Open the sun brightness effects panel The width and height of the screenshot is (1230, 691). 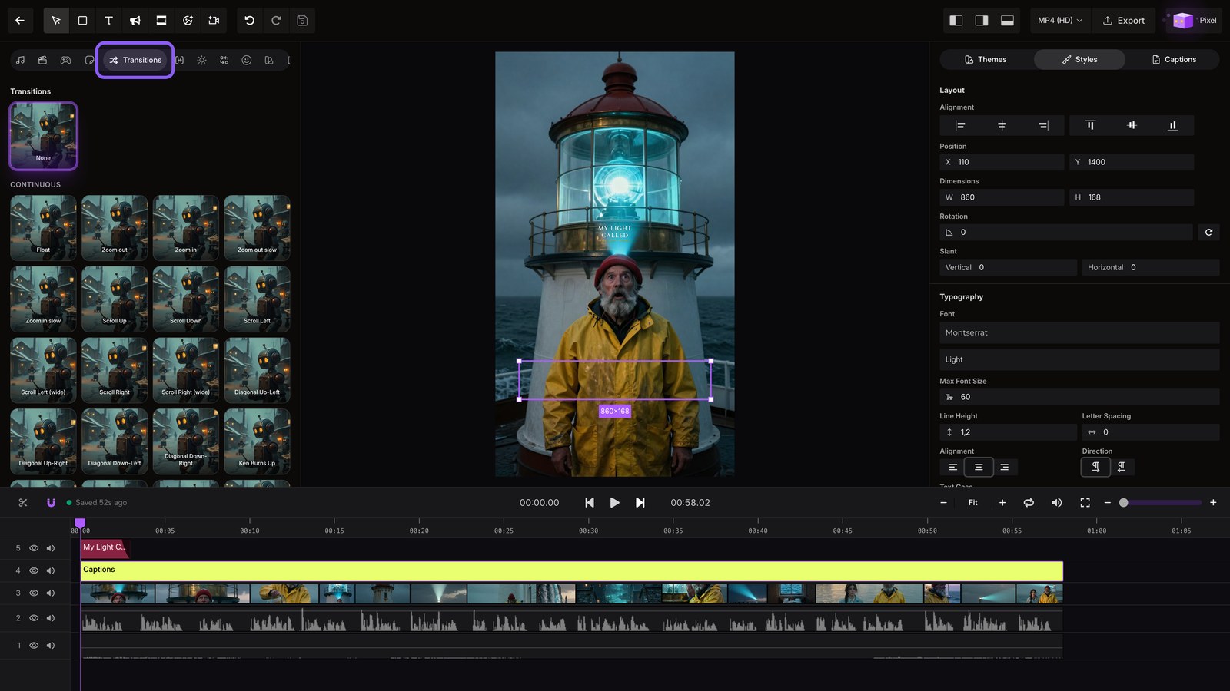tap(201, 60)
